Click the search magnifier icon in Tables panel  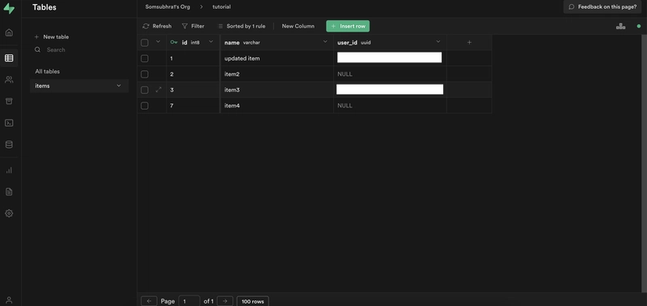tap(37, 49)
